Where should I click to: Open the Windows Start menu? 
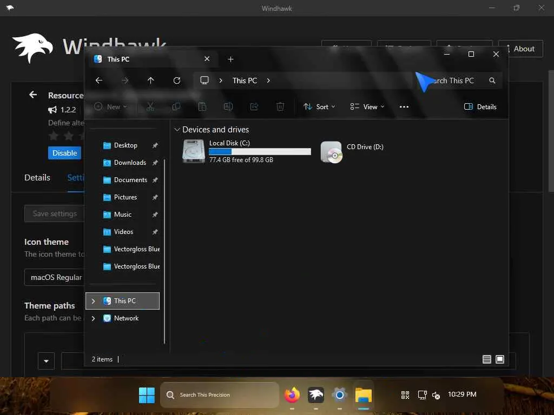[147, 395]
